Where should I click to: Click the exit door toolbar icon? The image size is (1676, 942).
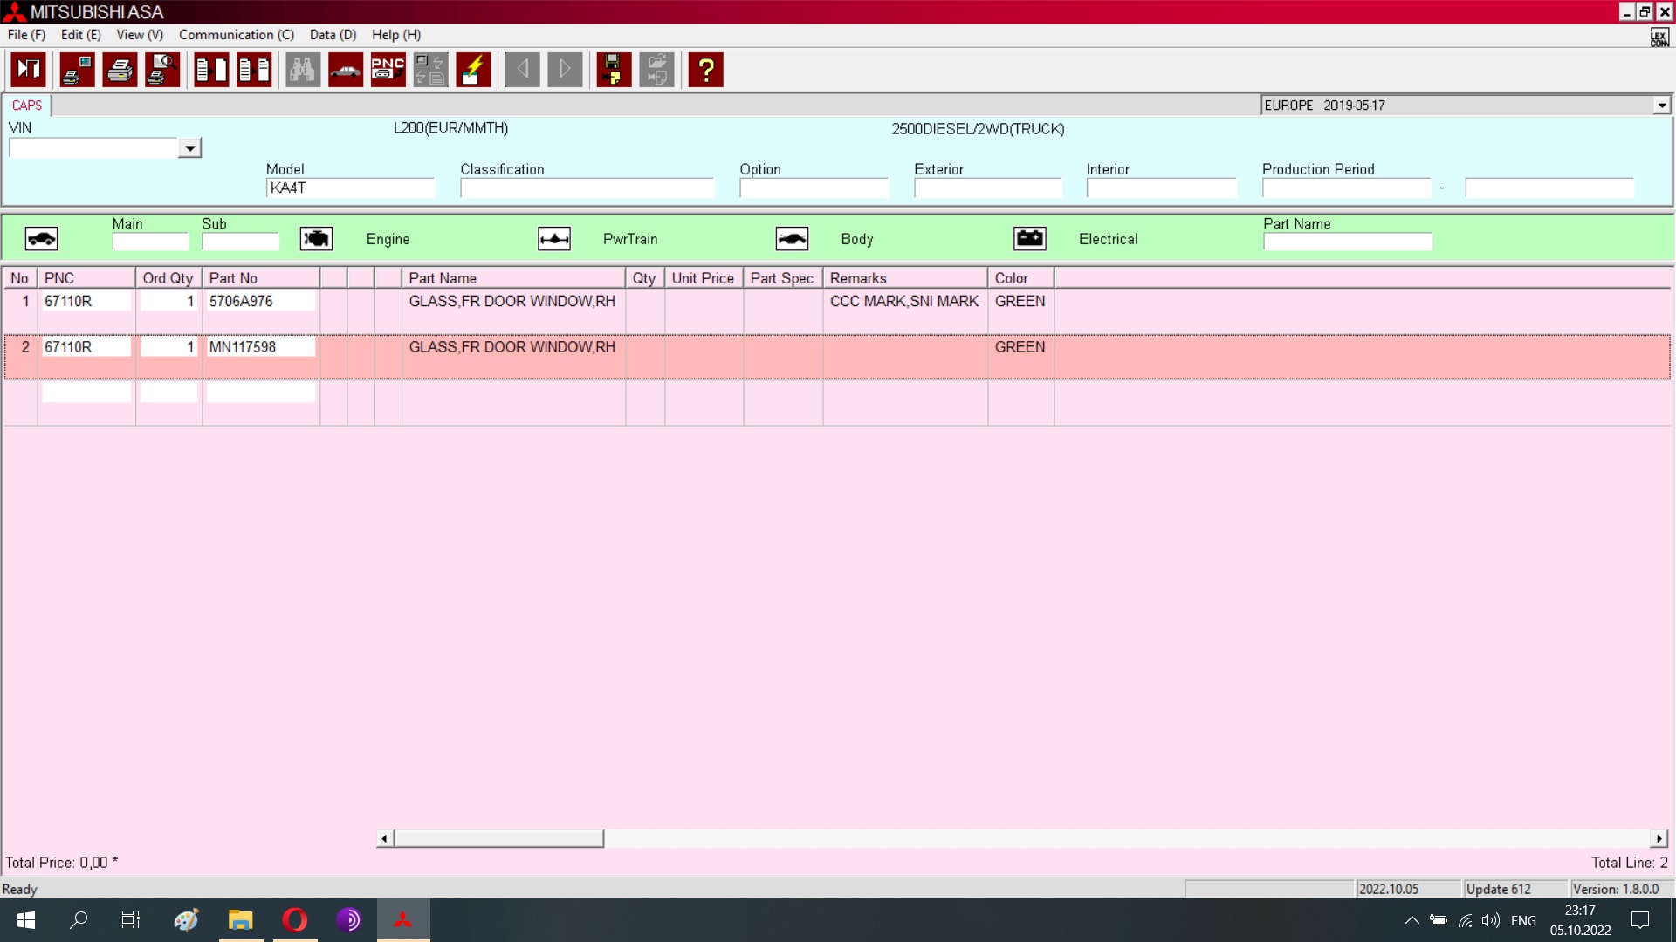pos(28,70)
